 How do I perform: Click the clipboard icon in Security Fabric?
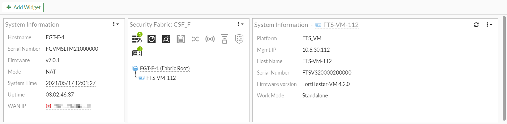pyautogui.click(x=181, y=39)
